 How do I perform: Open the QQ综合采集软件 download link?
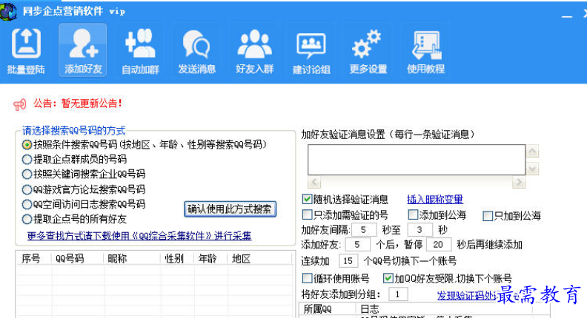139,236
